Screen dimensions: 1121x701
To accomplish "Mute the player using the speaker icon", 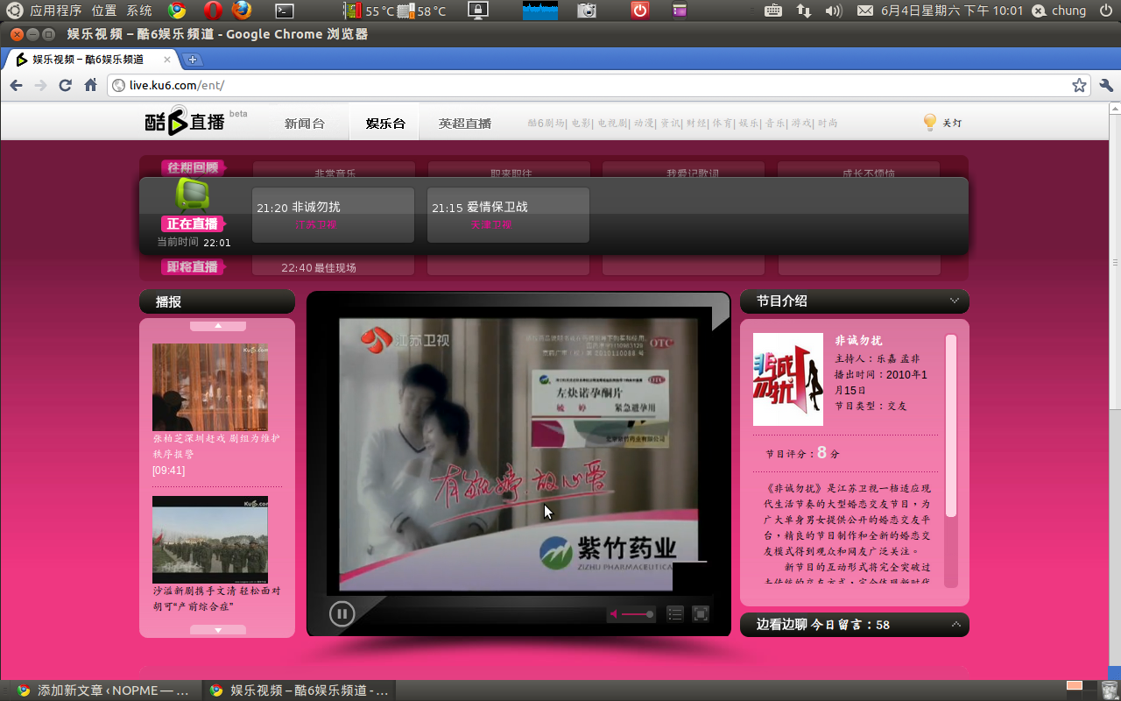I will coord(614,614).
